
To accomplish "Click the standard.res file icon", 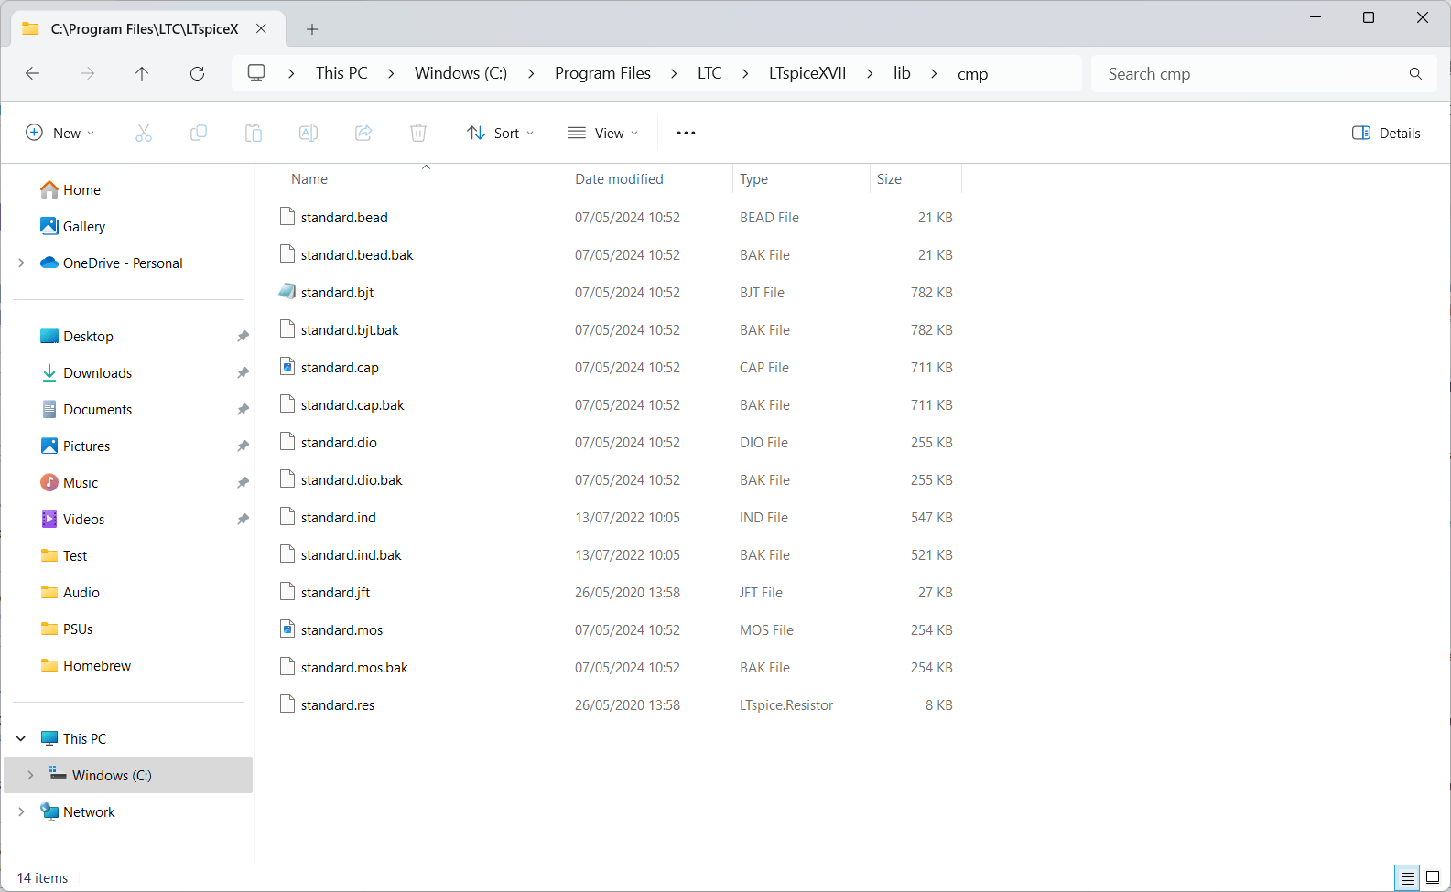I will pos(287,704).
